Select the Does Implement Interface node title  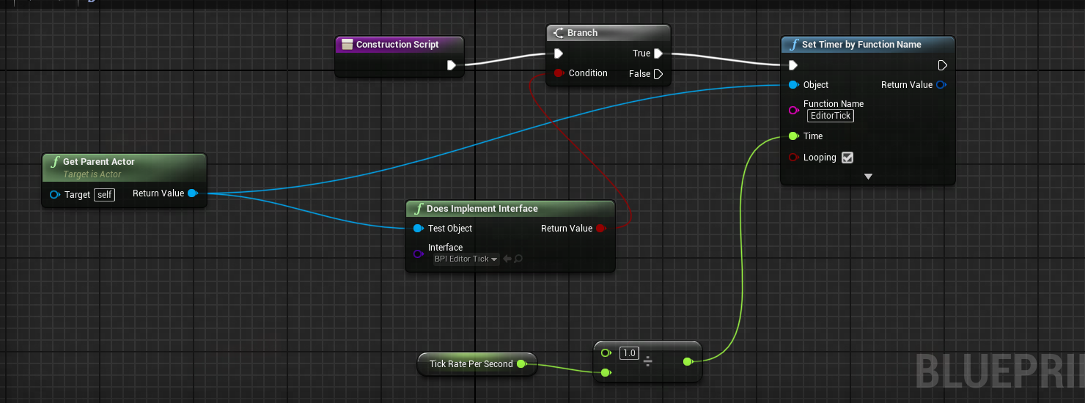click(482, 209)
